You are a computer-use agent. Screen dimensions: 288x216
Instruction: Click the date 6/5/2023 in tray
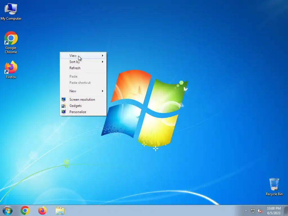click(x=274, y=213)
